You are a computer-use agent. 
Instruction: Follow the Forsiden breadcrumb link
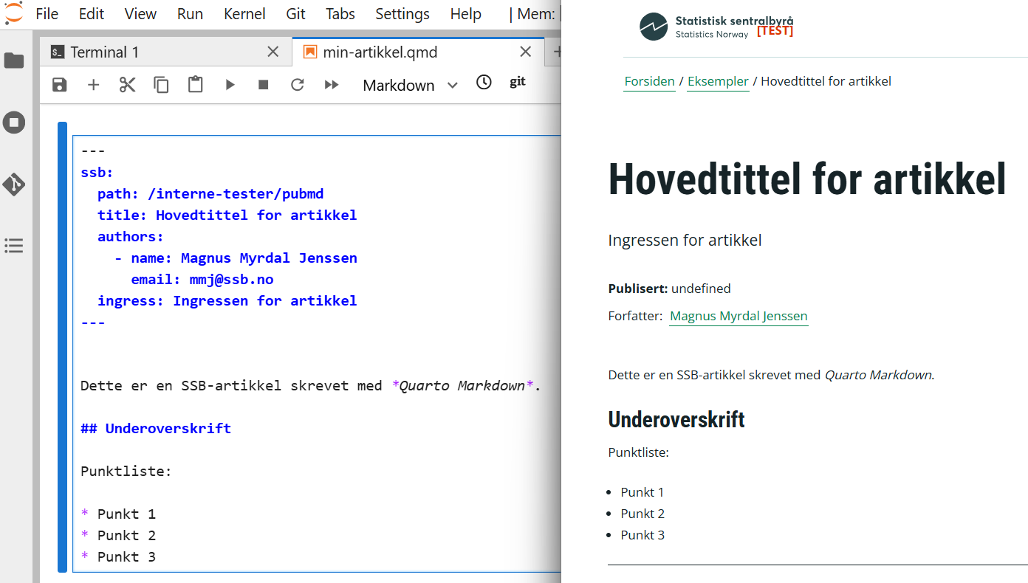pos(649,81)
